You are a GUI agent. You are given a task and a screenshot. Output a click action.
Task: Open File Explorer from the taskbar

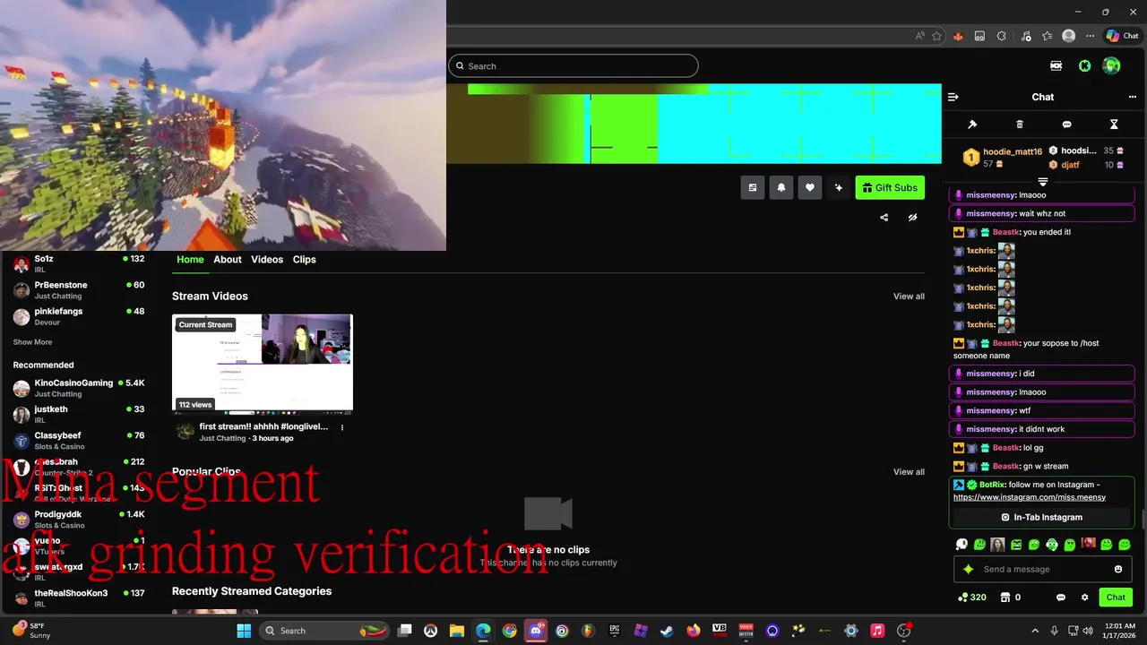[457, 631]
